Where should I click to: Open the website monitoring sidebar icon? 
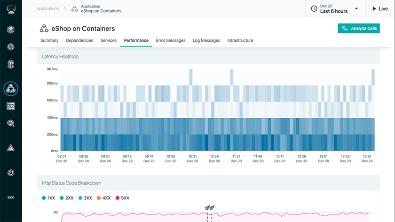[x=11, y=64]
